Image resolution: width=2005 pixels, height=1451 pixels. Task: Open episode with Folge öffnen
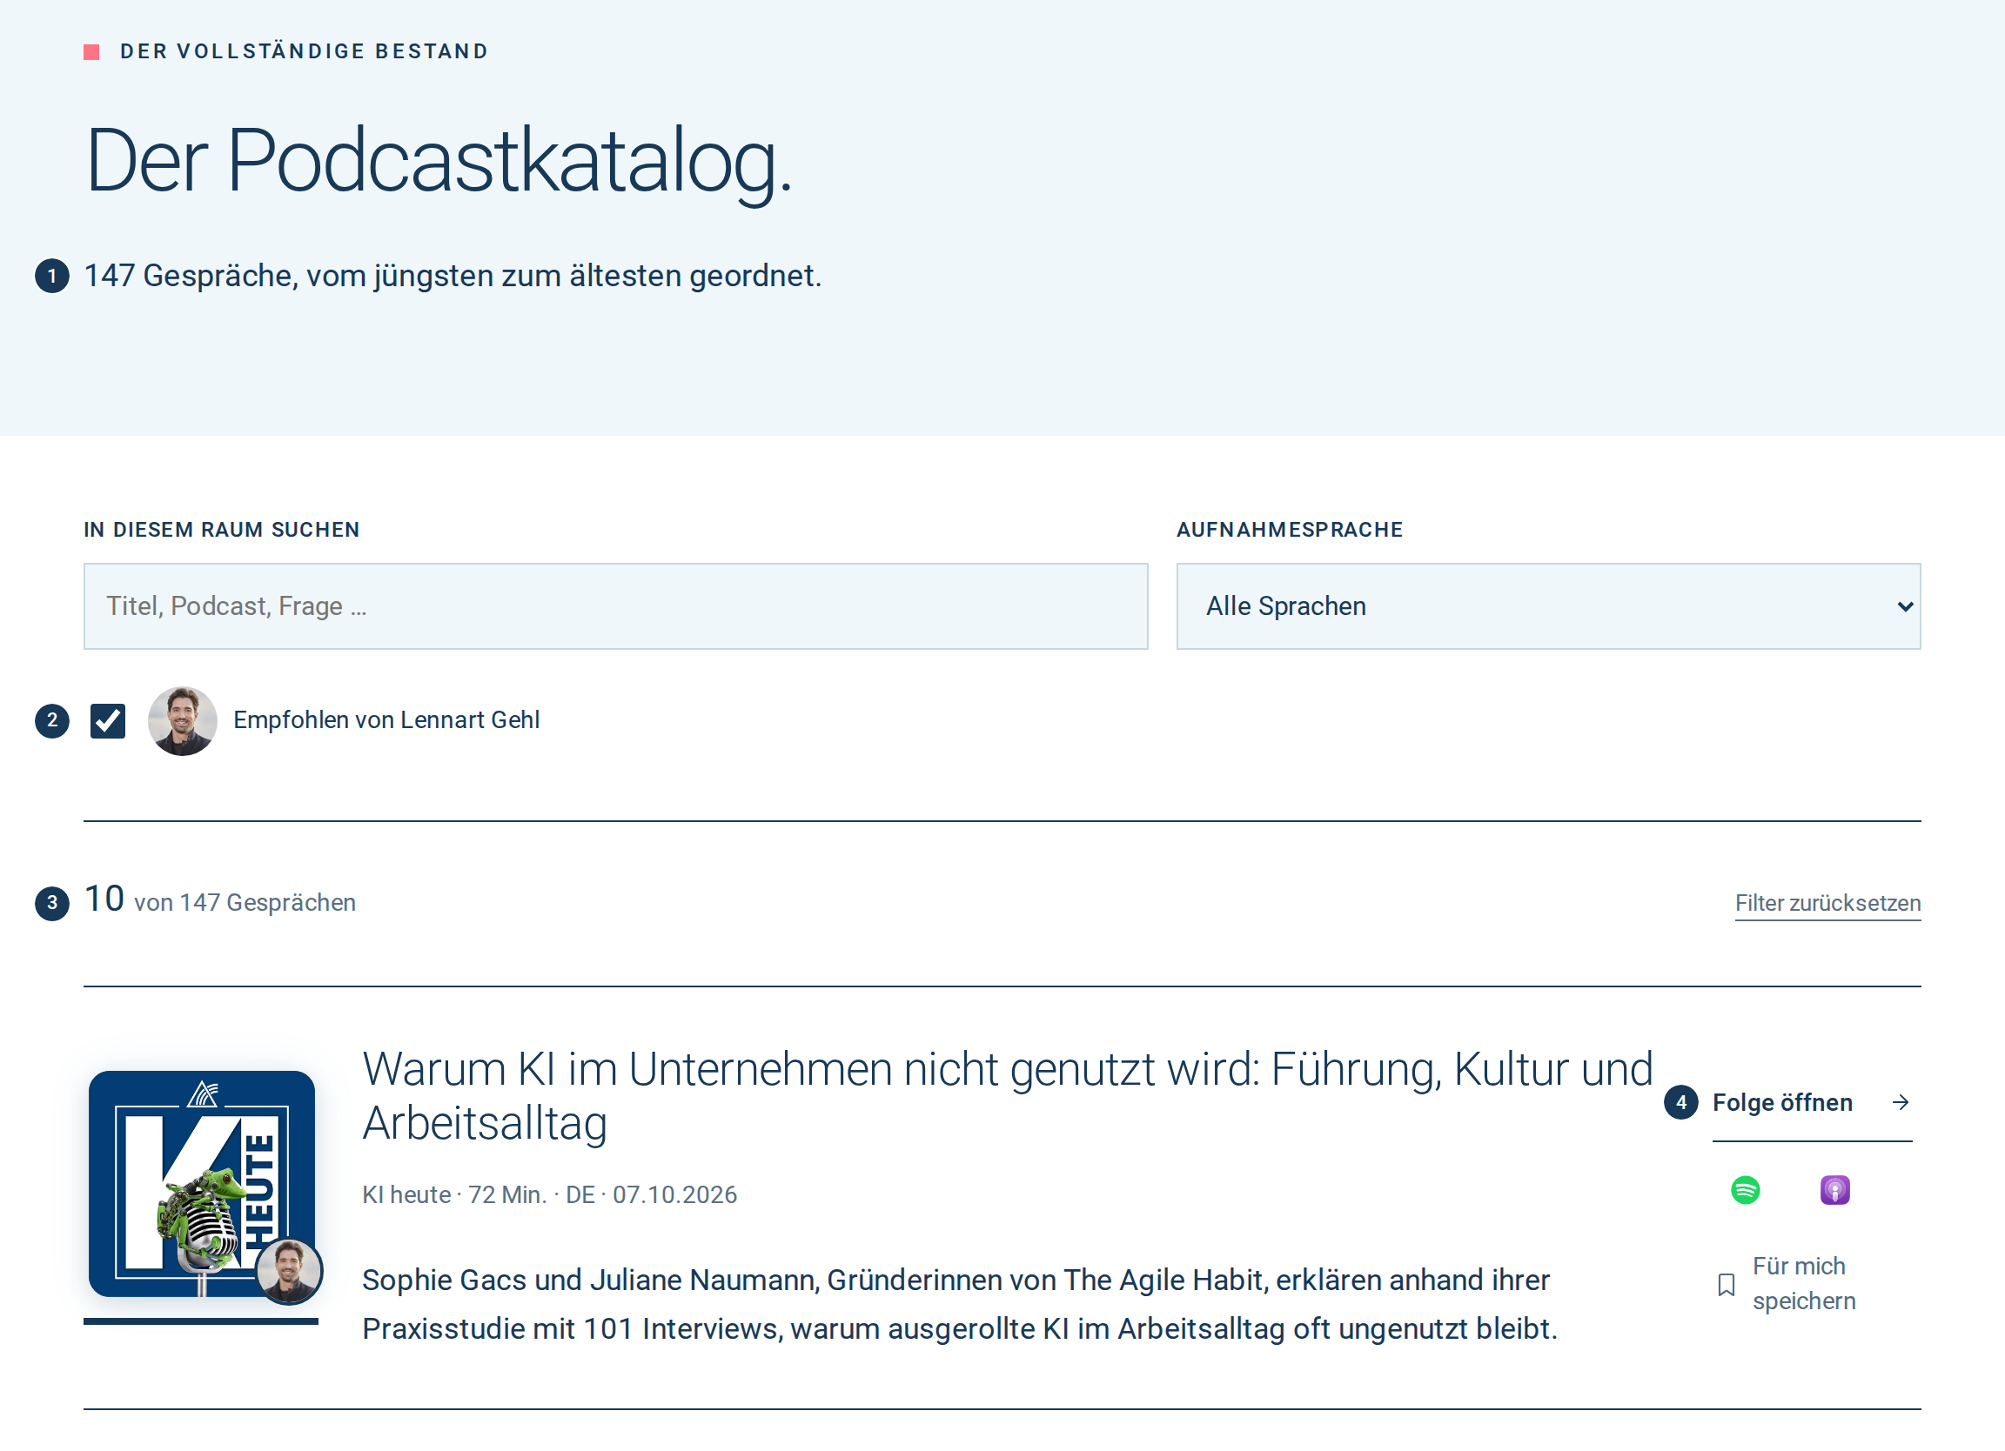pyautogui.click(x=1812, y=1103)
